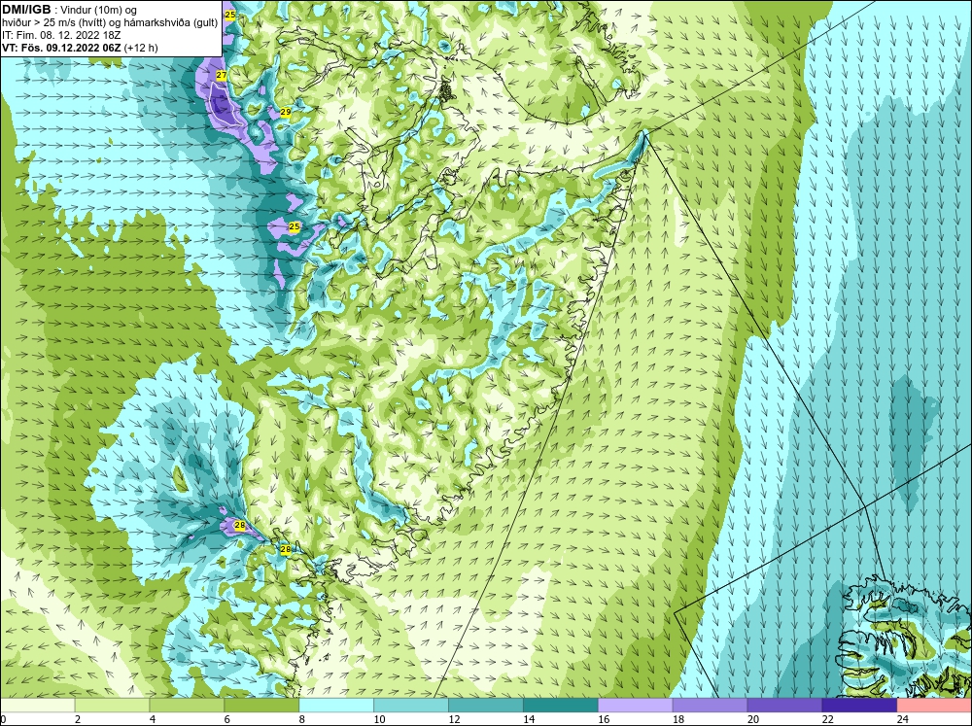Viewport: 972px width, 726px height.
Task: Click the 'DMI/IGB' heading text
Action: [x=26, y=10]
